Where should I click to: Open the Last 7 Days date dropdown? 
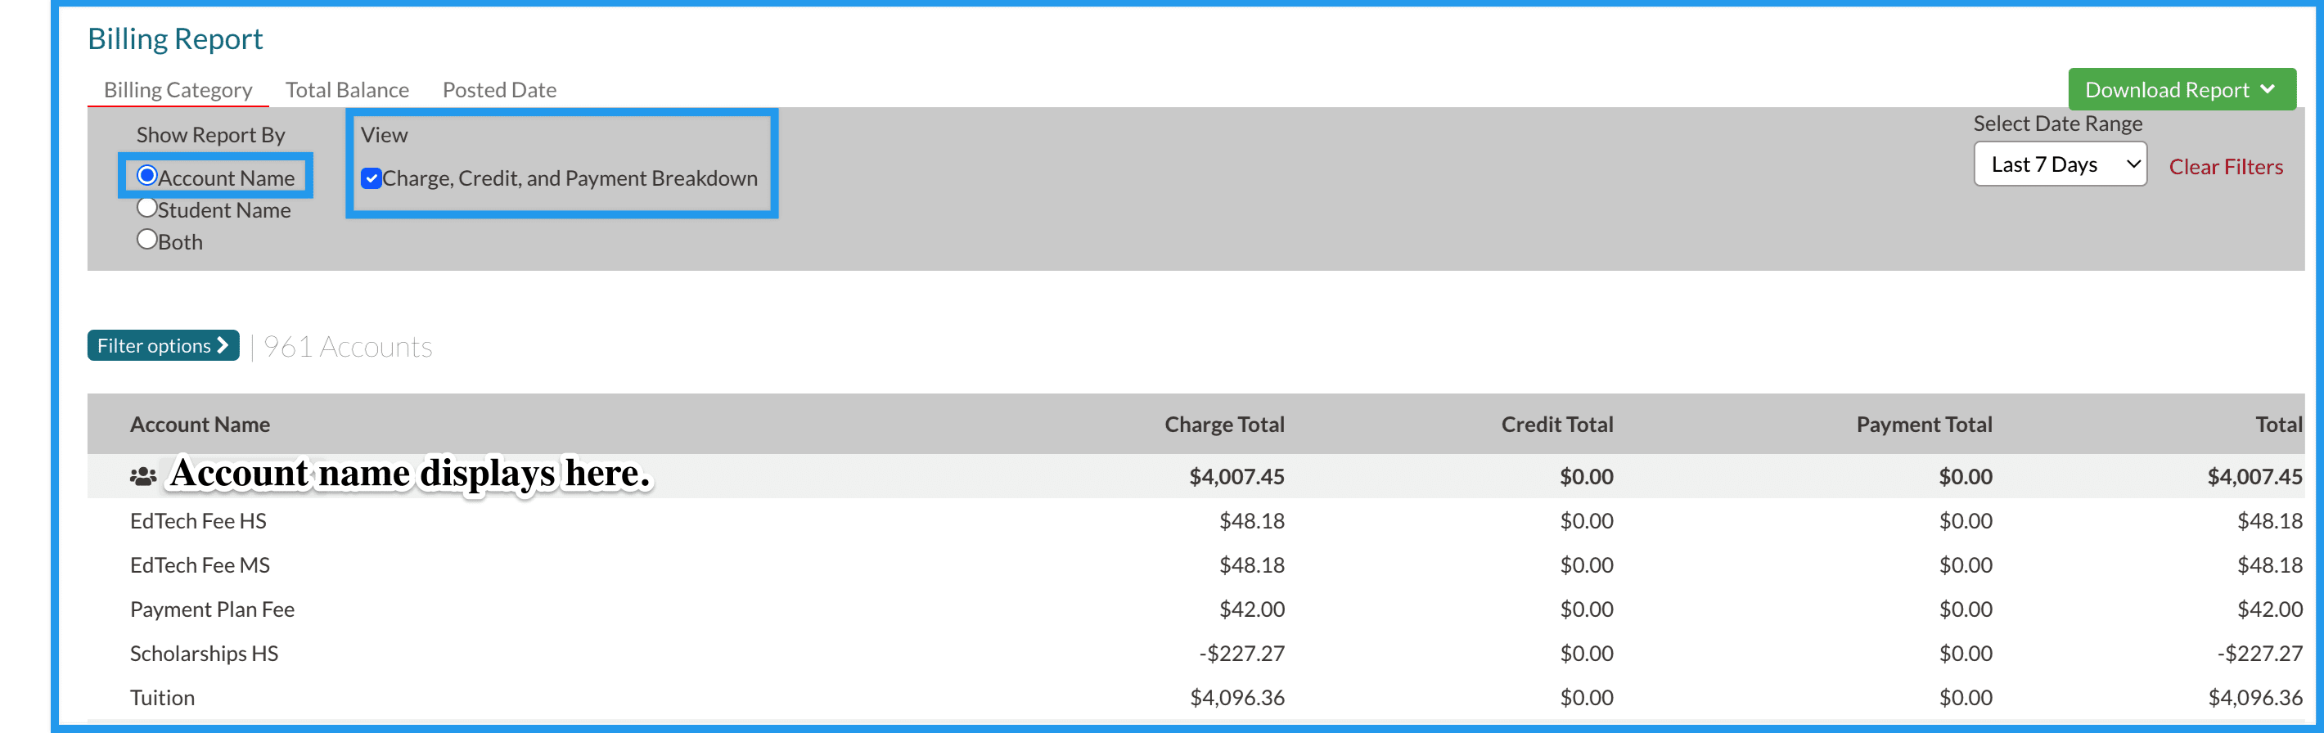pos(2060,164)
